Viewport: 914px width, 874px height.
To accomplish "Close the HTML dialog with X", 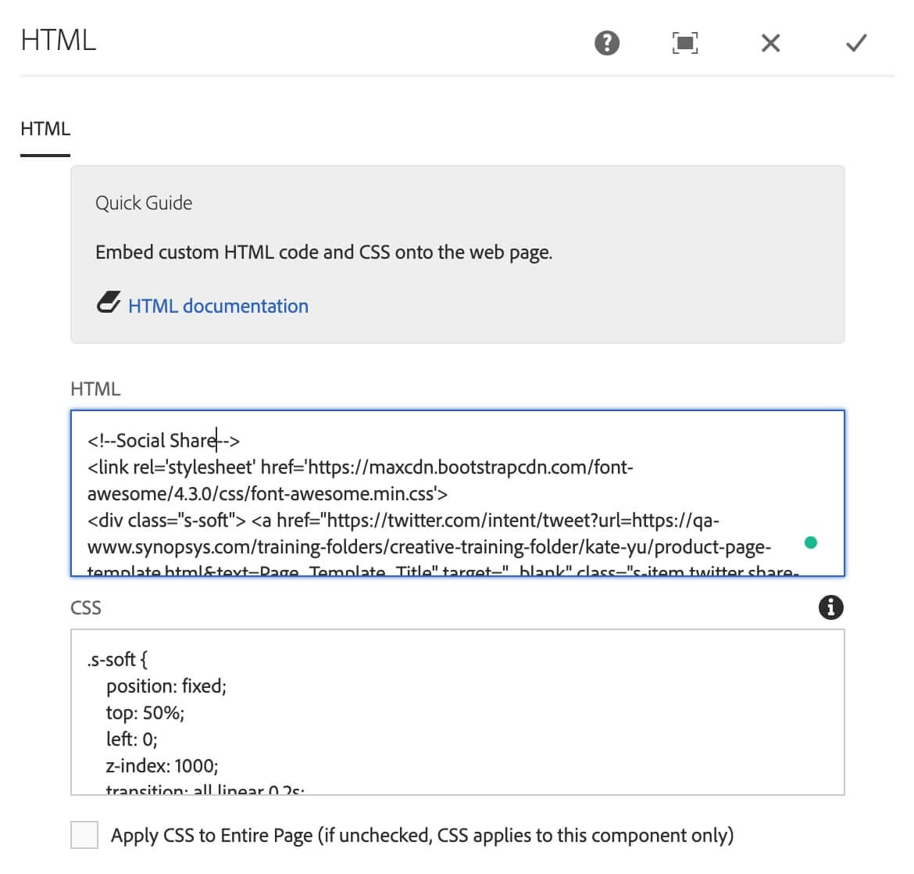I will pyautogui.click(x=770, y=43).
